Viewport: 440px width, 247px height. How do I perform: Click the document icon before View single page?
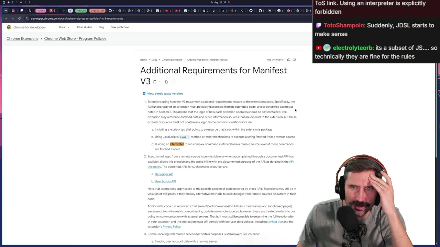144,93
